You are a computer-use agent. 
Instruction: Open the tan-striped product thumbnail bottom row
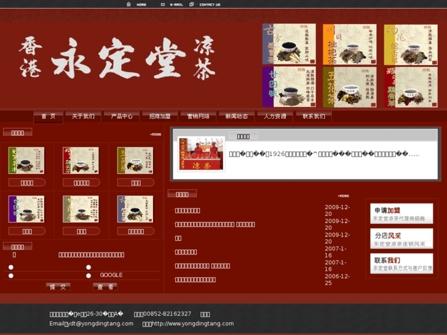81,209
